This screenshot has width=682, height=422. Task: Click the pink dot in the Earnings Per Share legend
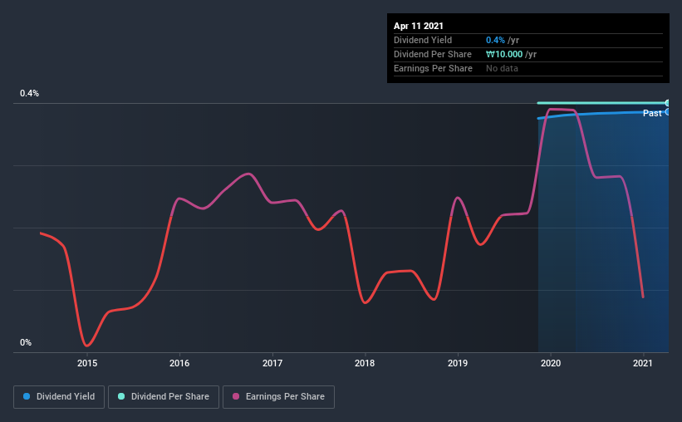(x=235, y=397)
